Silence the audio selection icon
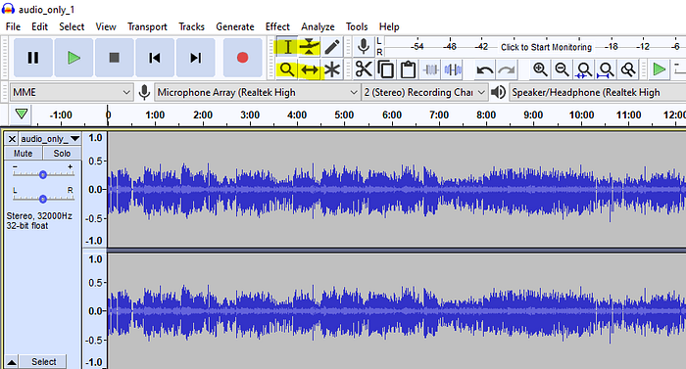 point(453,69)
